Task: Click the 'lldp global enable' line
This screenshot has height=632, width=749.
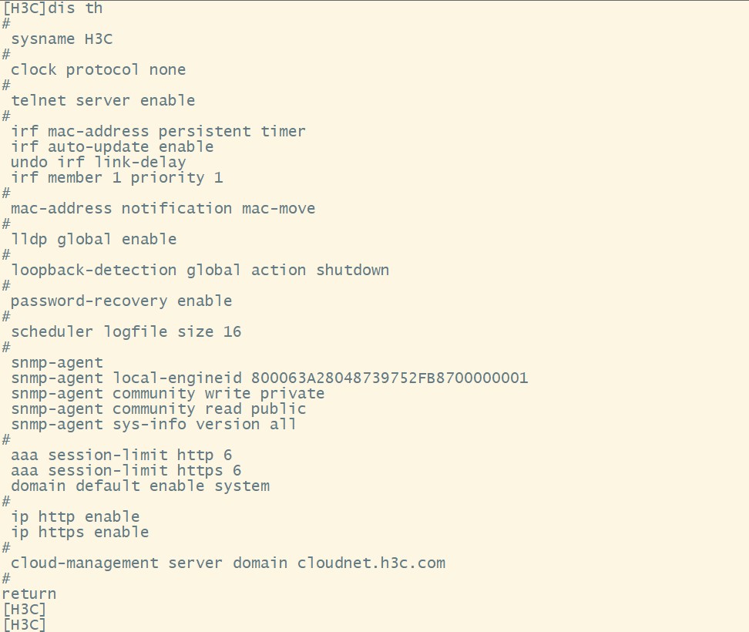Action: pyautogui.click(x=93, y=239)
